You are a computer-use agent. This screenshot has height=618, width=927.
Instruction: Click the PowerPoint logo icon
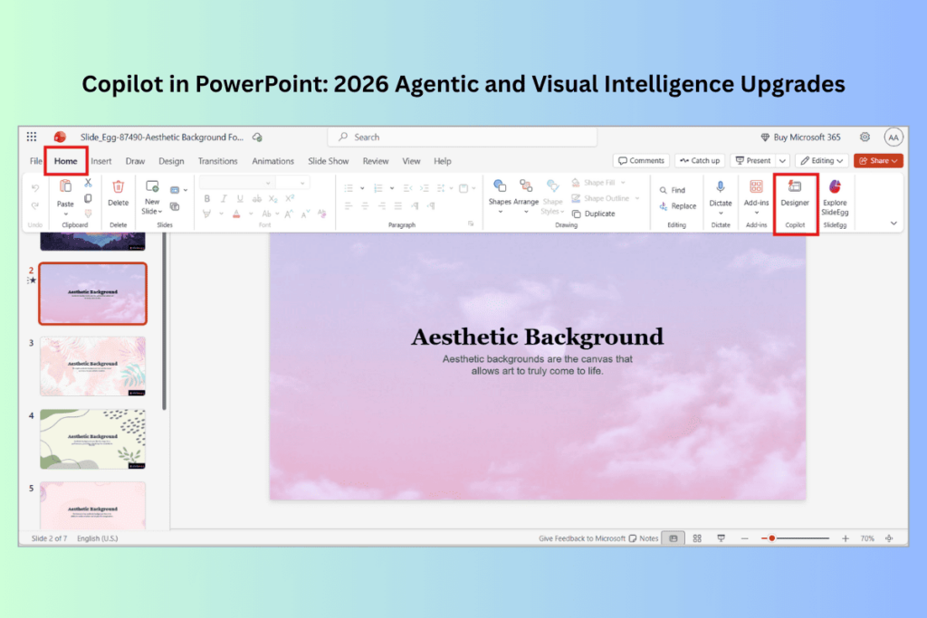(x=60, y=137)
